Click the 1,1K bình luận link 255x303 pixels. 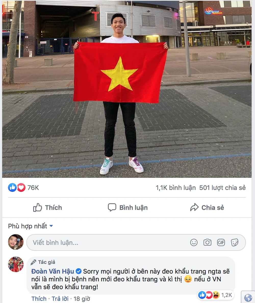(x=176, y=188)
